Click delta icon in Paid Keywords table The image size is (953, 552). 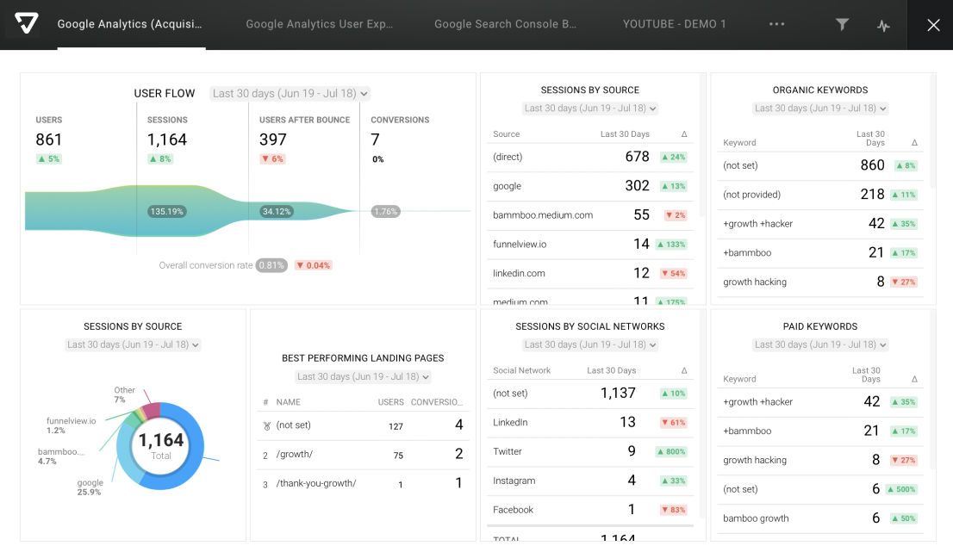coord(914,379)
